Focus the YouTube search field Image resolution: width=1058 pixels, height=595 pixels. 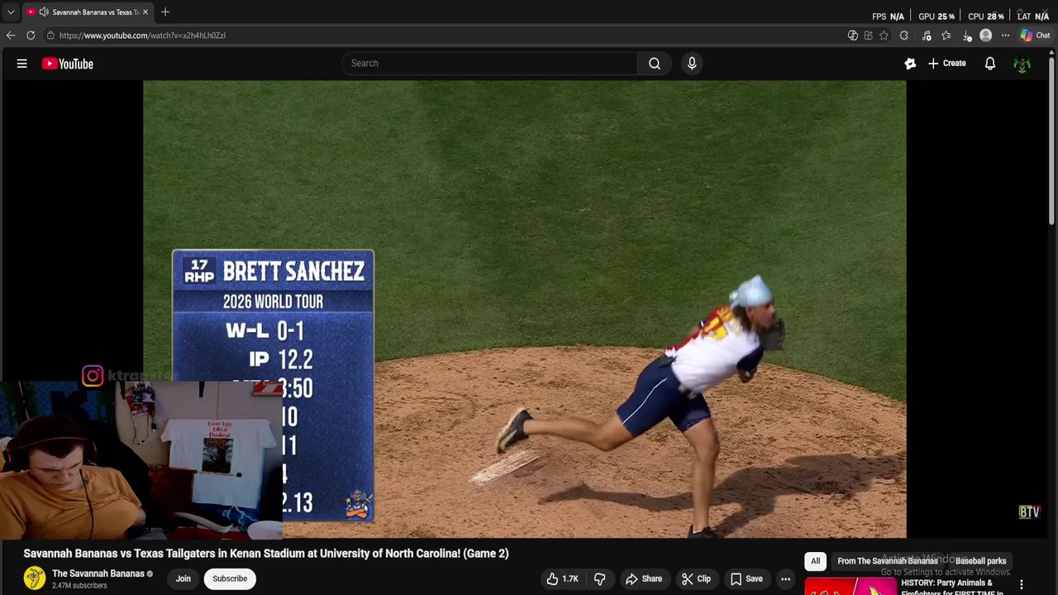coord(489,64)
